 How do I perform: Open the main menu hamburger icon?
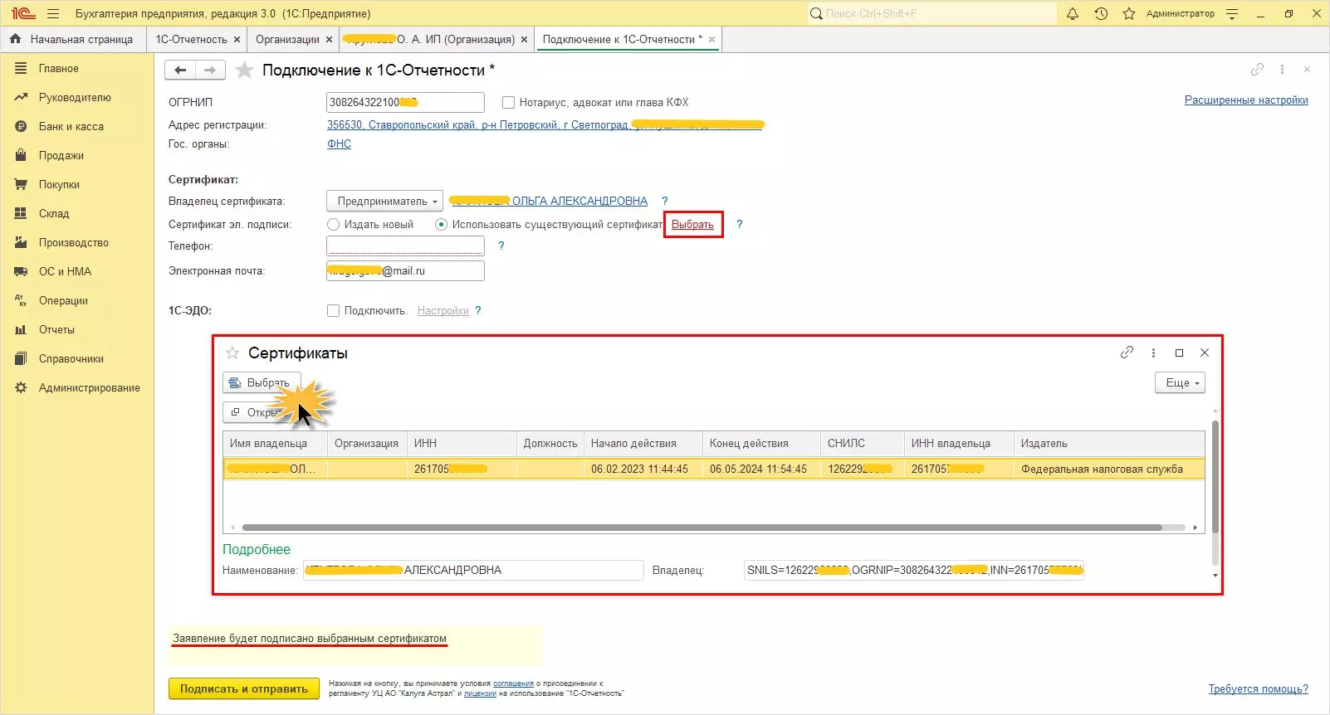point(53,13)
